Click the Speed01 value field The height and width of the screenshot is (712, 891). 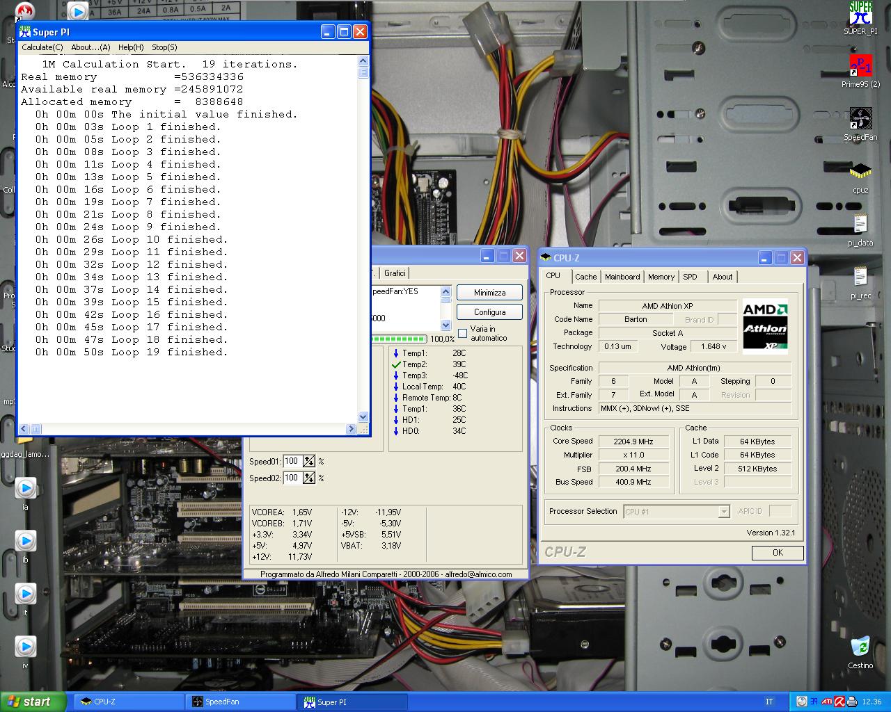[292, 461]
